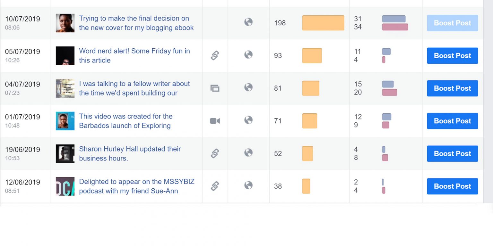
Task: Boost the fellow writer post from 04/07/2019
Action: 452,88
